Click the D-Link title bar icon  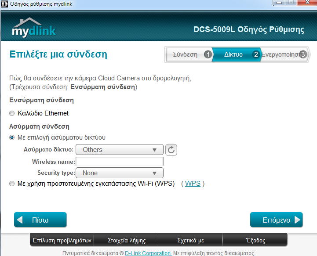(x=4, y=4)
